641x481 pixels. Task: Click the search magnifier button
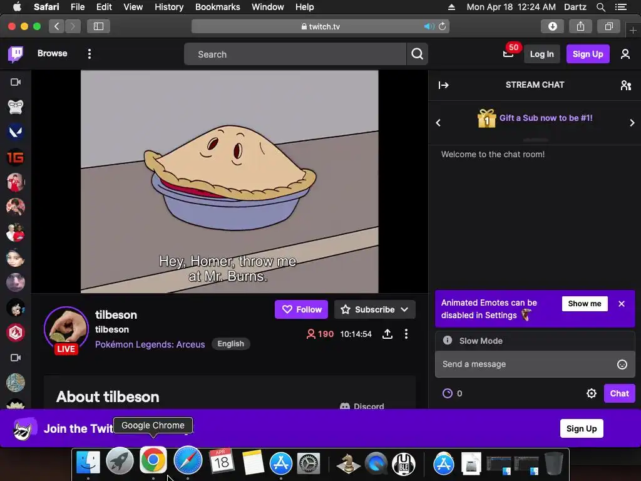pyautogui.click(x=417, y=54)
